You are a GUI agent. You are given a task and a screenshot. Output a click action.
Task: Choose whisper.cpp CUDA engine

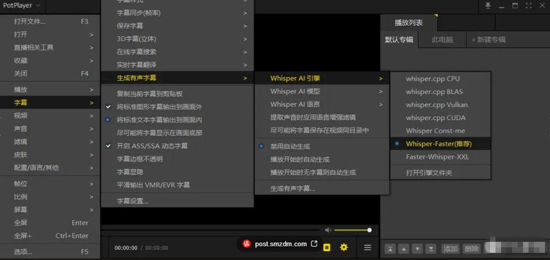440,118
